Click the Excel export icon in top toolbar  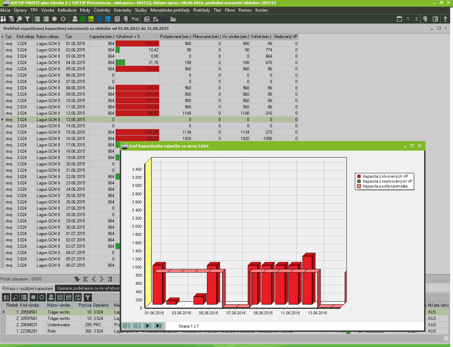coord(83,19)
